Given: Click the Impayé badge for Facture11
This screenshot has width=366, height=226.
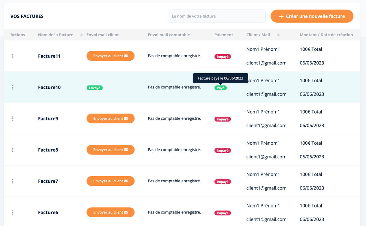Looking at the screenshot, I should [x=222, y=56].
